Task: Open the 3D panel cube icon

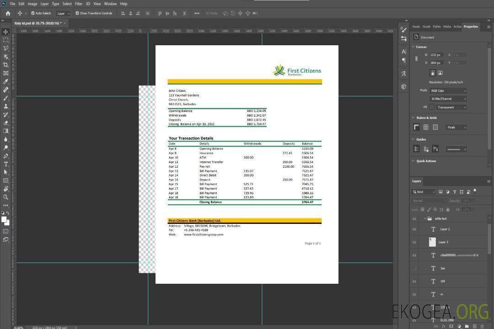Action: [403, 86]
